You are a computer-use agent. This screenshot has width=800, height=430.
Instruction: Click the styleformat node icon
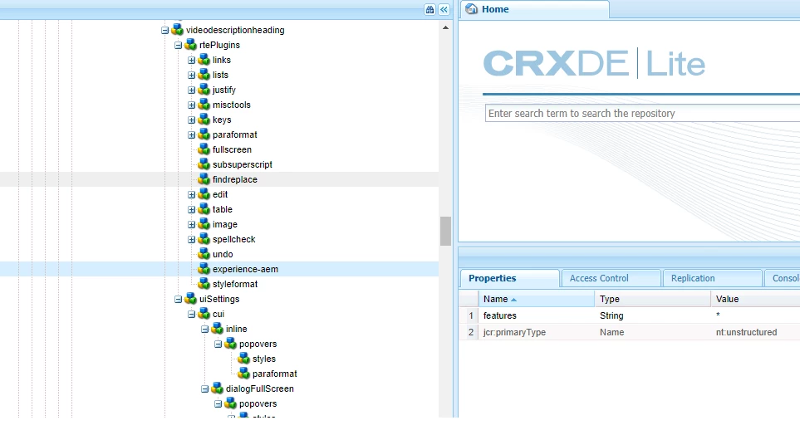[204, 284]
